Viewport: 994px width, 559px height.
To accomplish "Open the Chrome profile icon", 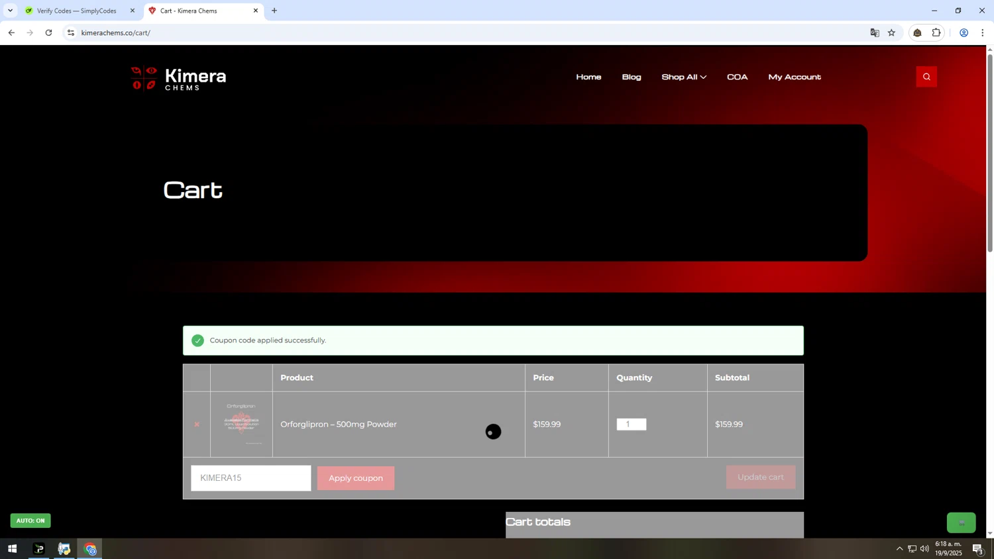I will [964, 32].
